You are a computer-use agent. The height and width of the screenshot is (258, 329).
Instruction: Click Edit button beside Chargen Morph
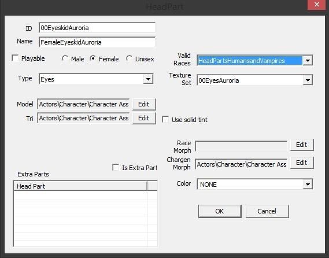pos(302,163)
